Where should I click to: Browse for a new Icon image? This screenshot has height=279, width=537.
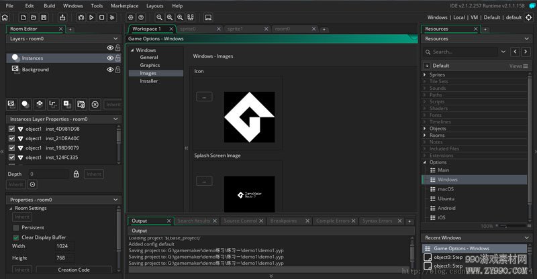click(204, 97)
